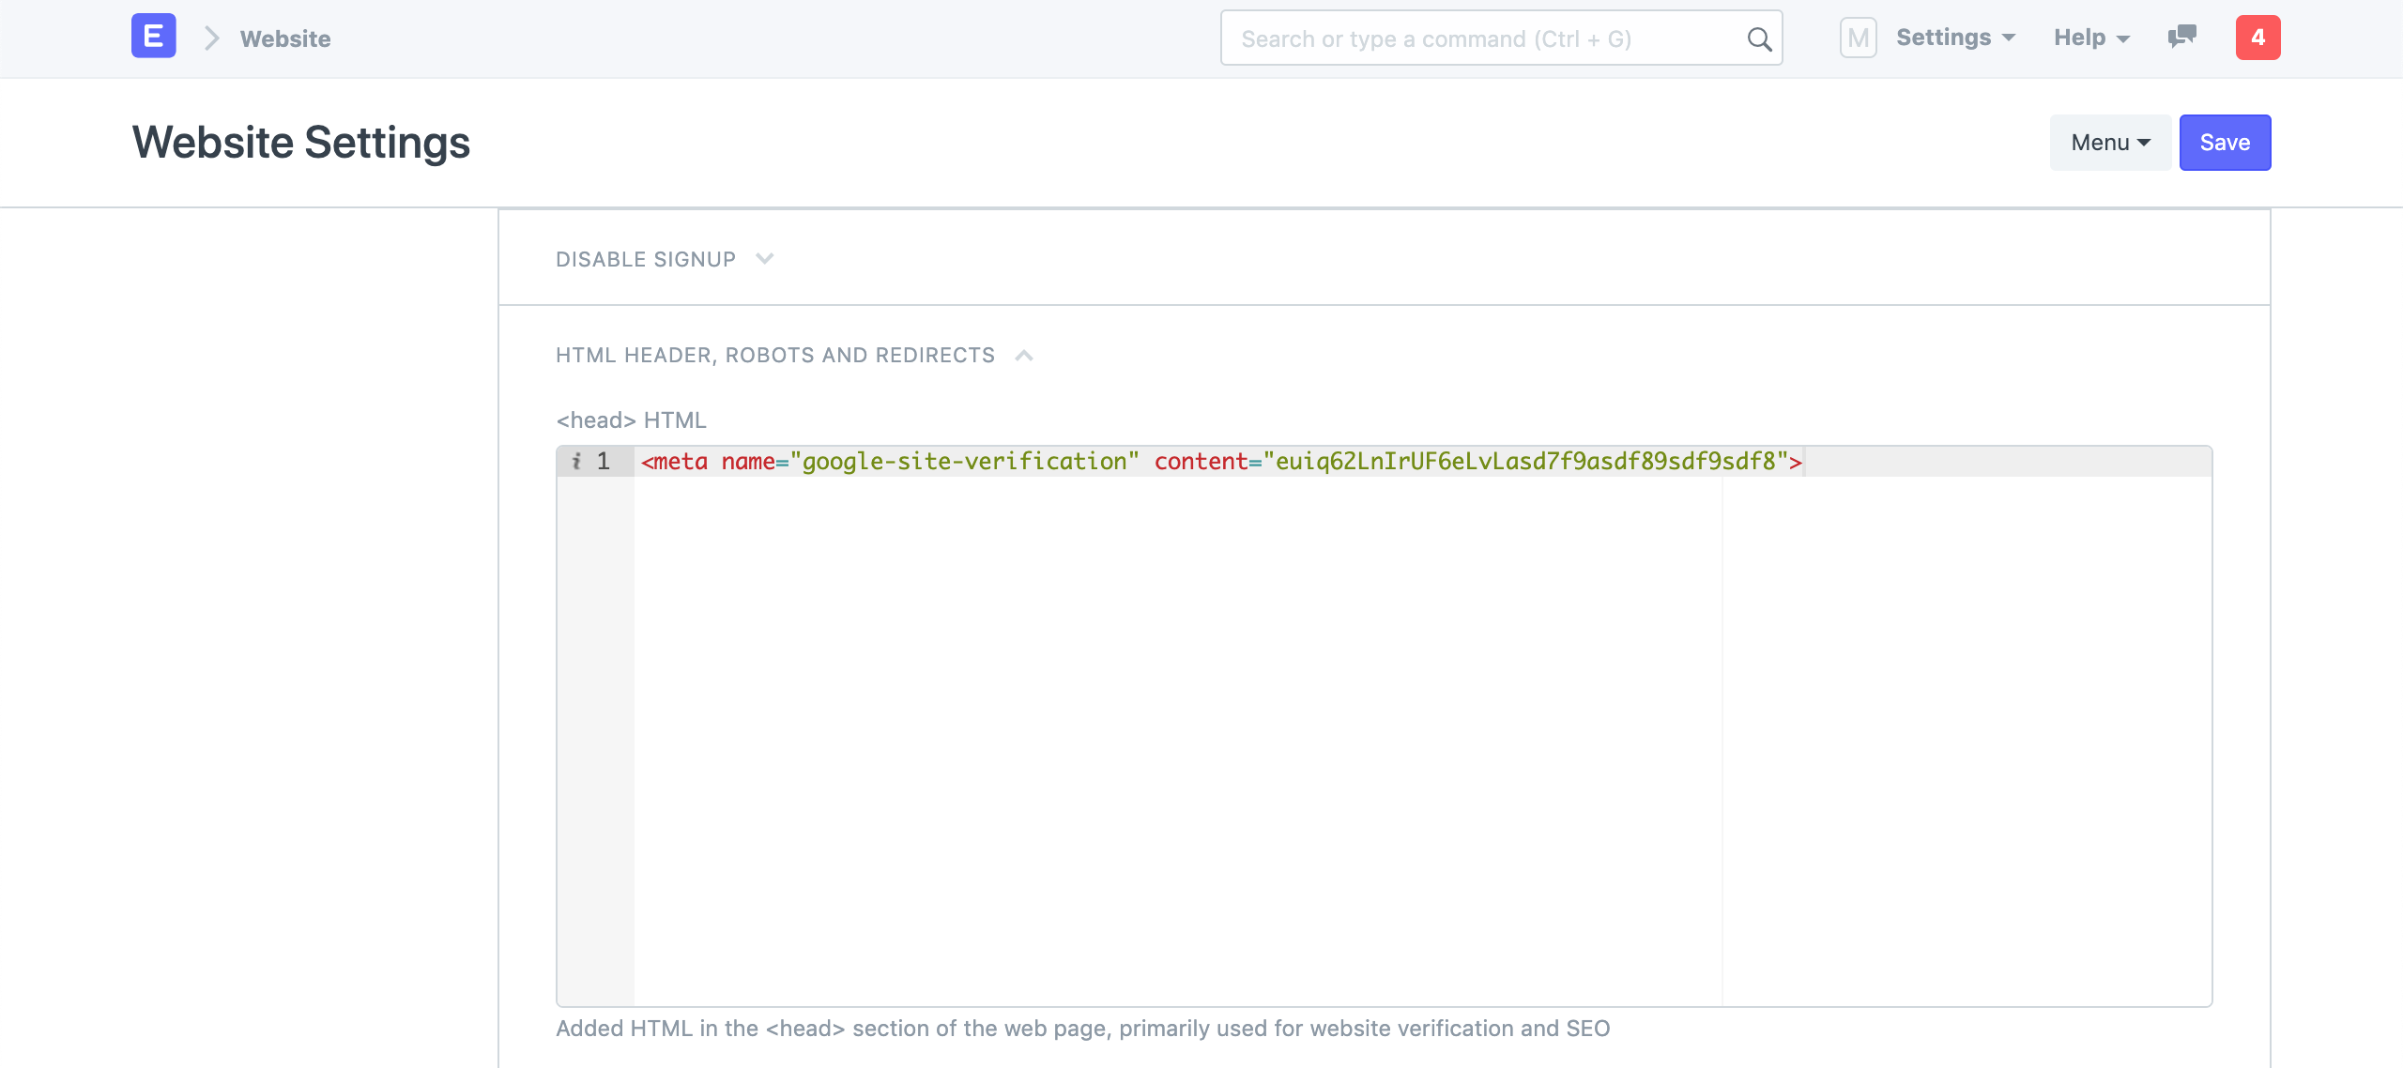The width and height of the screenshot is (2403, 1068).
Task: Click the Website Settings page title
Action: (x=300, y=142)
